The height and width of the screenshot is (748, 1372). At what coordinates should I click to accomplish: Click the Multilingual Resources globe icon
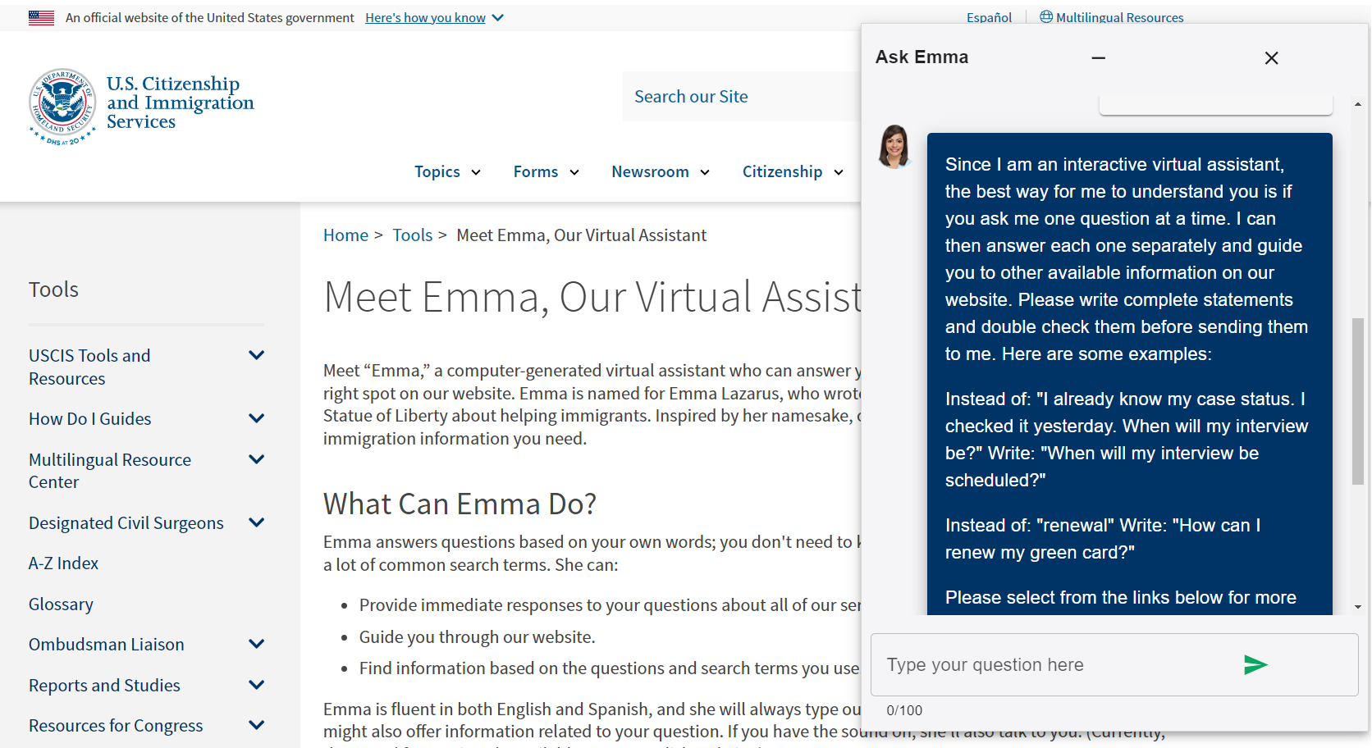point(1046,16)
